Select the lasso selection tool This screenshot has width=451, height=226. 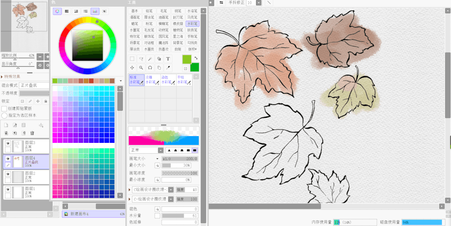[x=141, y=59]
